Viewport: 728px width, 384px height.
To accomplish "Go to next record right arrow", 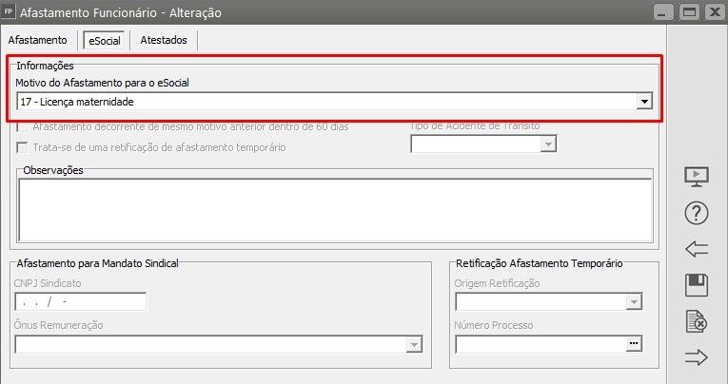I will click(x=697, y=357).
